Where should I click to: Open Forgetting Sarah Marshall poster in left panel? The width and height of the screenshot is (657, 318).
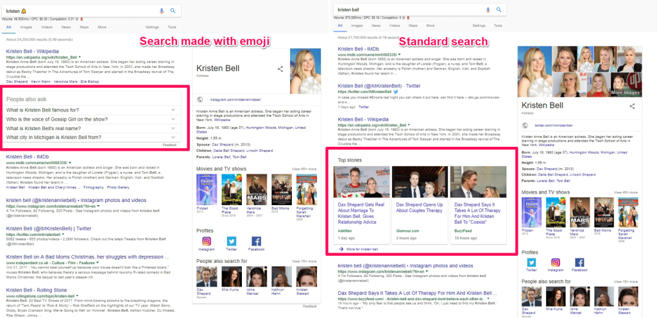[x=306, y=190]
